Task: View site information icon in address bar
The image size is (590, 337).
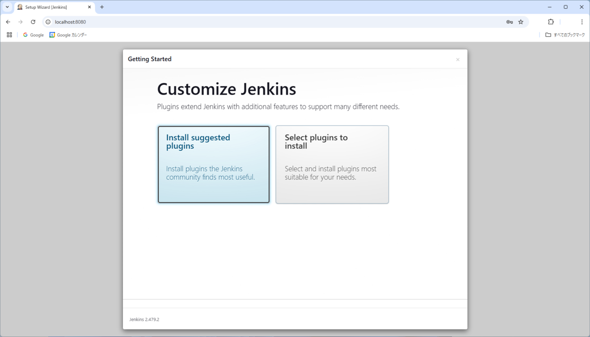Action: tap(48, 22)
